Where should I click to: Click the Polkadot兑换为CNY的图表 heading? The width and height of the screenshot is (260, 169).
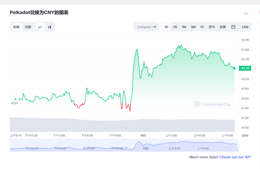[x=39, y=12]
